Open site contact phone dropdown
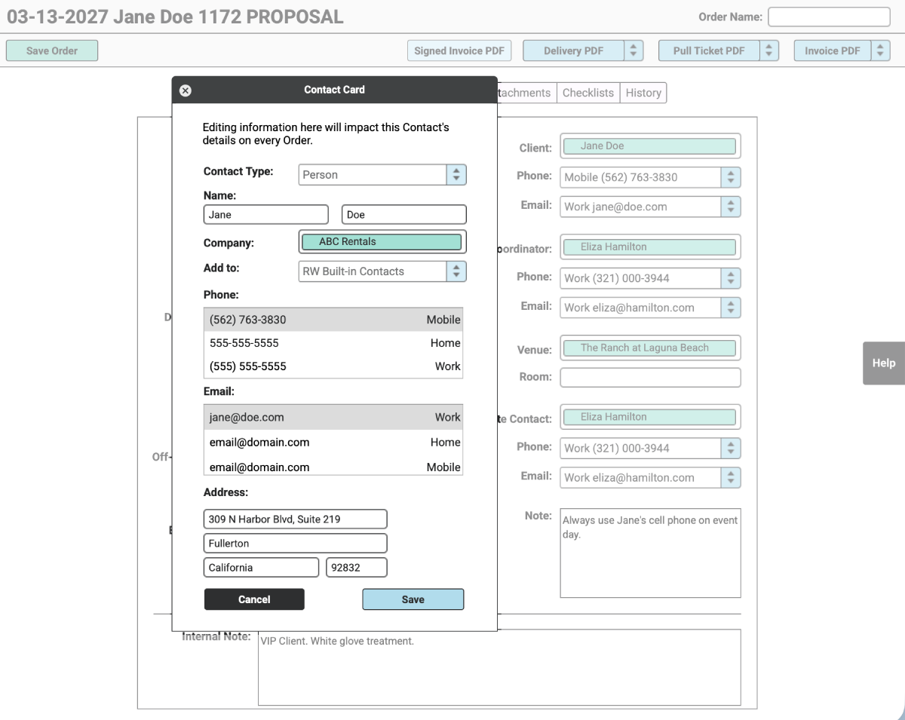905x720 pixels. 650,448
